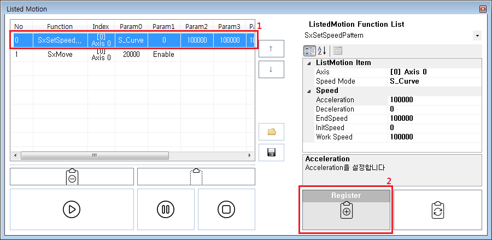Stop the listed motion playback
Image resolution: width=492 pixels, height=240 pixels.
coord(226,209)
